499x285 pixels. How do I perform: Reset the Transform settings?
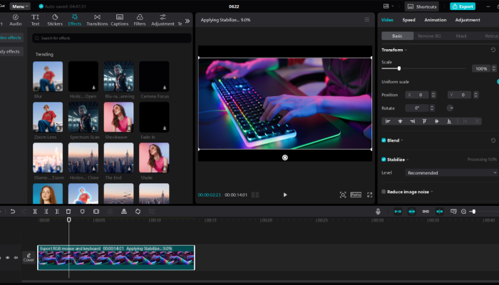point(493,50)
